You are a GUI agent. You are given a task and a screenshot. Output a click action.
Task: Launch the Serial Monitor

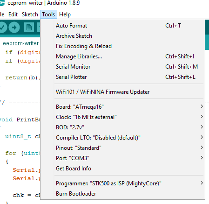[x=122, y=67]
